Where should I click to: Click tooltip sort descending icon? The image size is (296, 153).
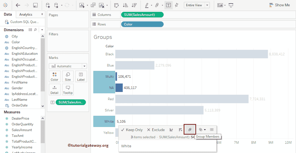[180, 130]
